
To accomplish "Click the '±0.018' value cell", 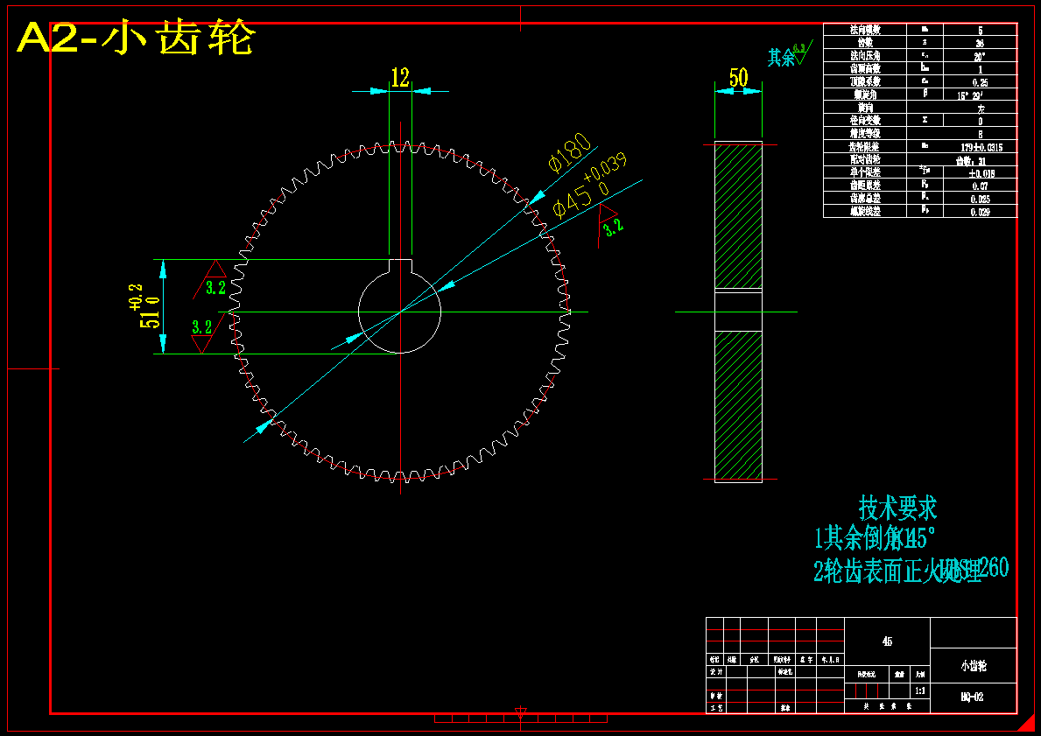I will 981,172.
